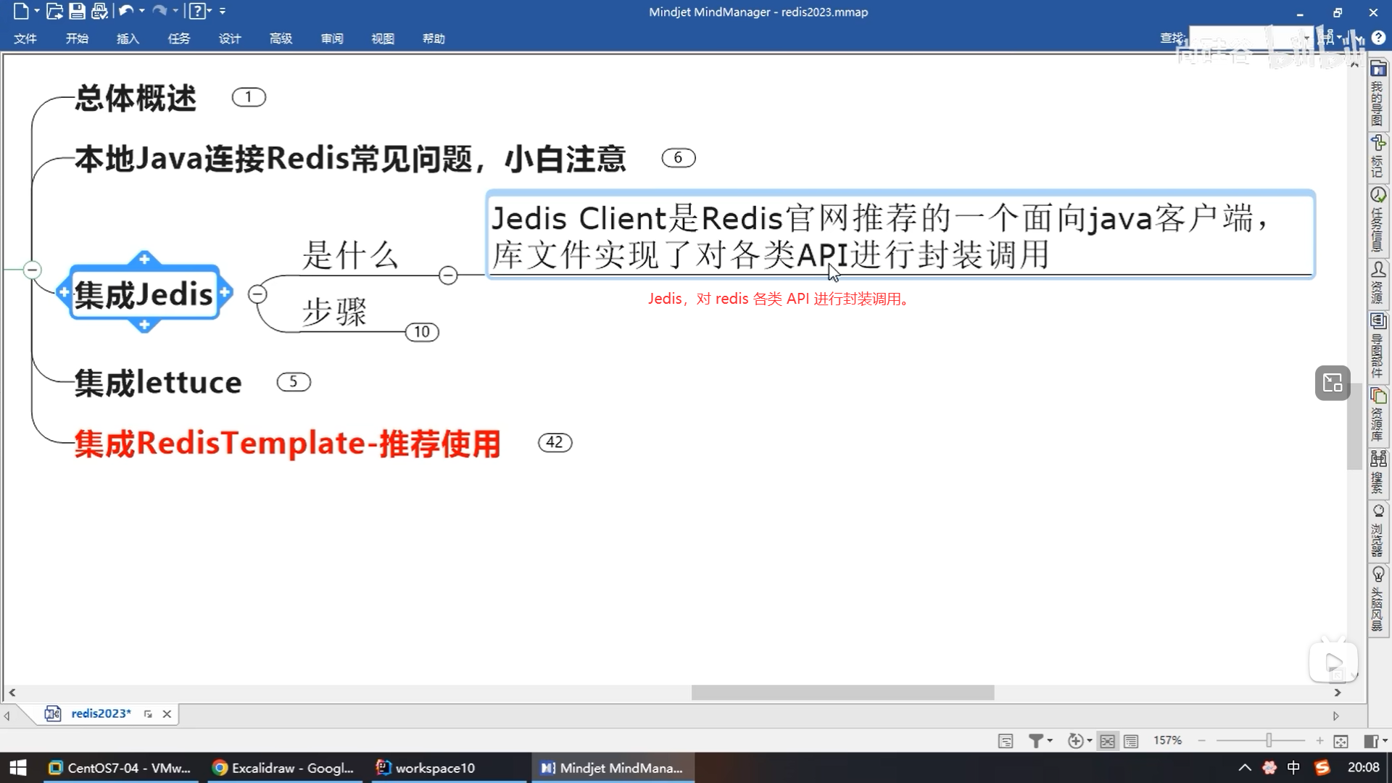The width and height of the screenshot is (1392, 783).
Task: Open the 设计 ribbon tab
Action: pyautogui.click(x=230, y=38)
